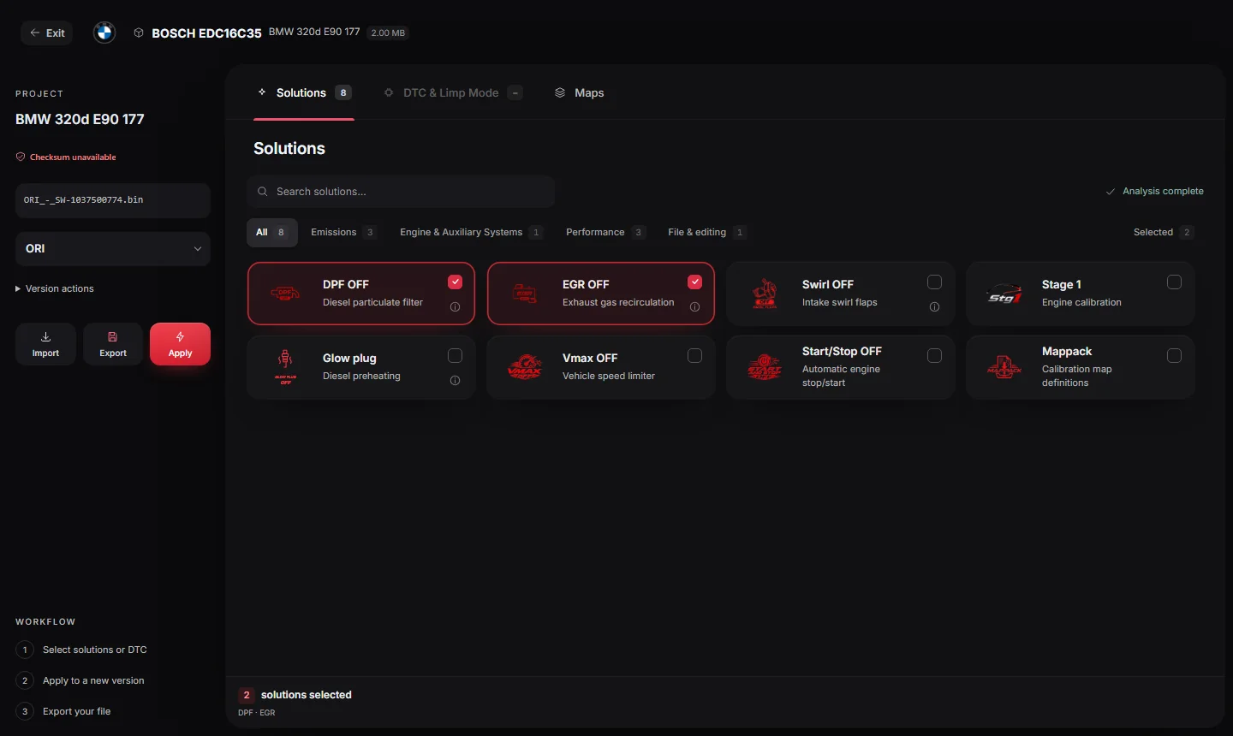The width and height of the screenshot is (1233, 736).
Task: Uncheck the DPF OFF checkbox
Action: (456, 282)
